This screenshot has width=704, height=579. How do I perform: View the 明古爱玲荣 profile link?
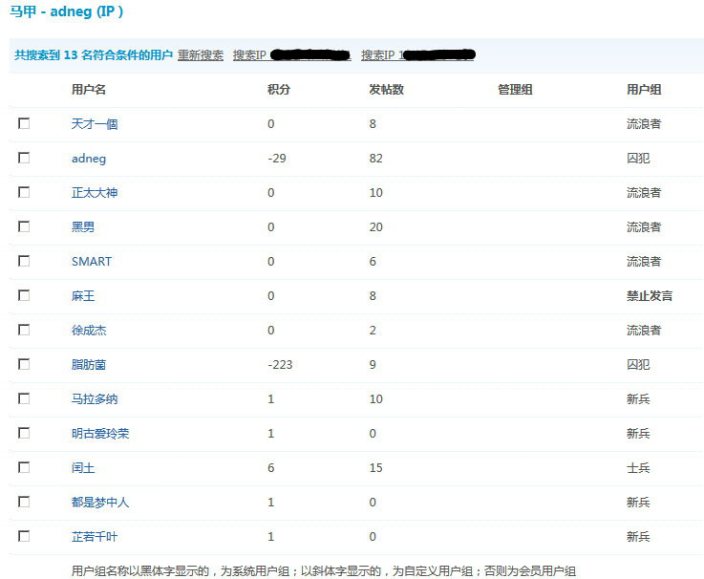[x=100, y=434]
